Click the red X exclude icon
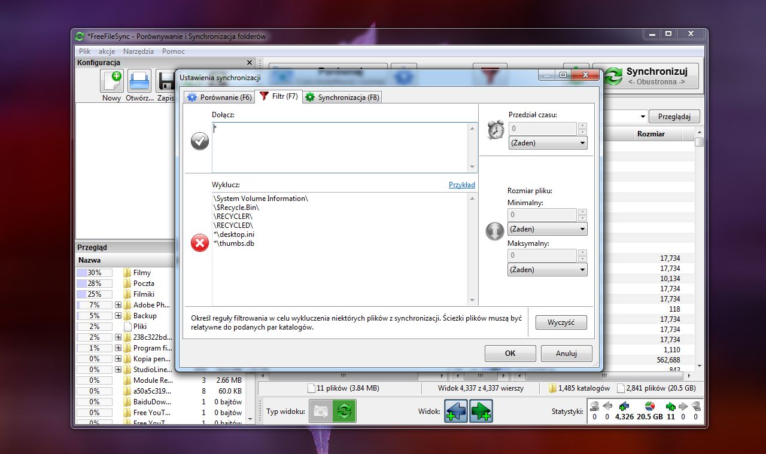Viewport: 766px width, 454px height. (200, 243)
